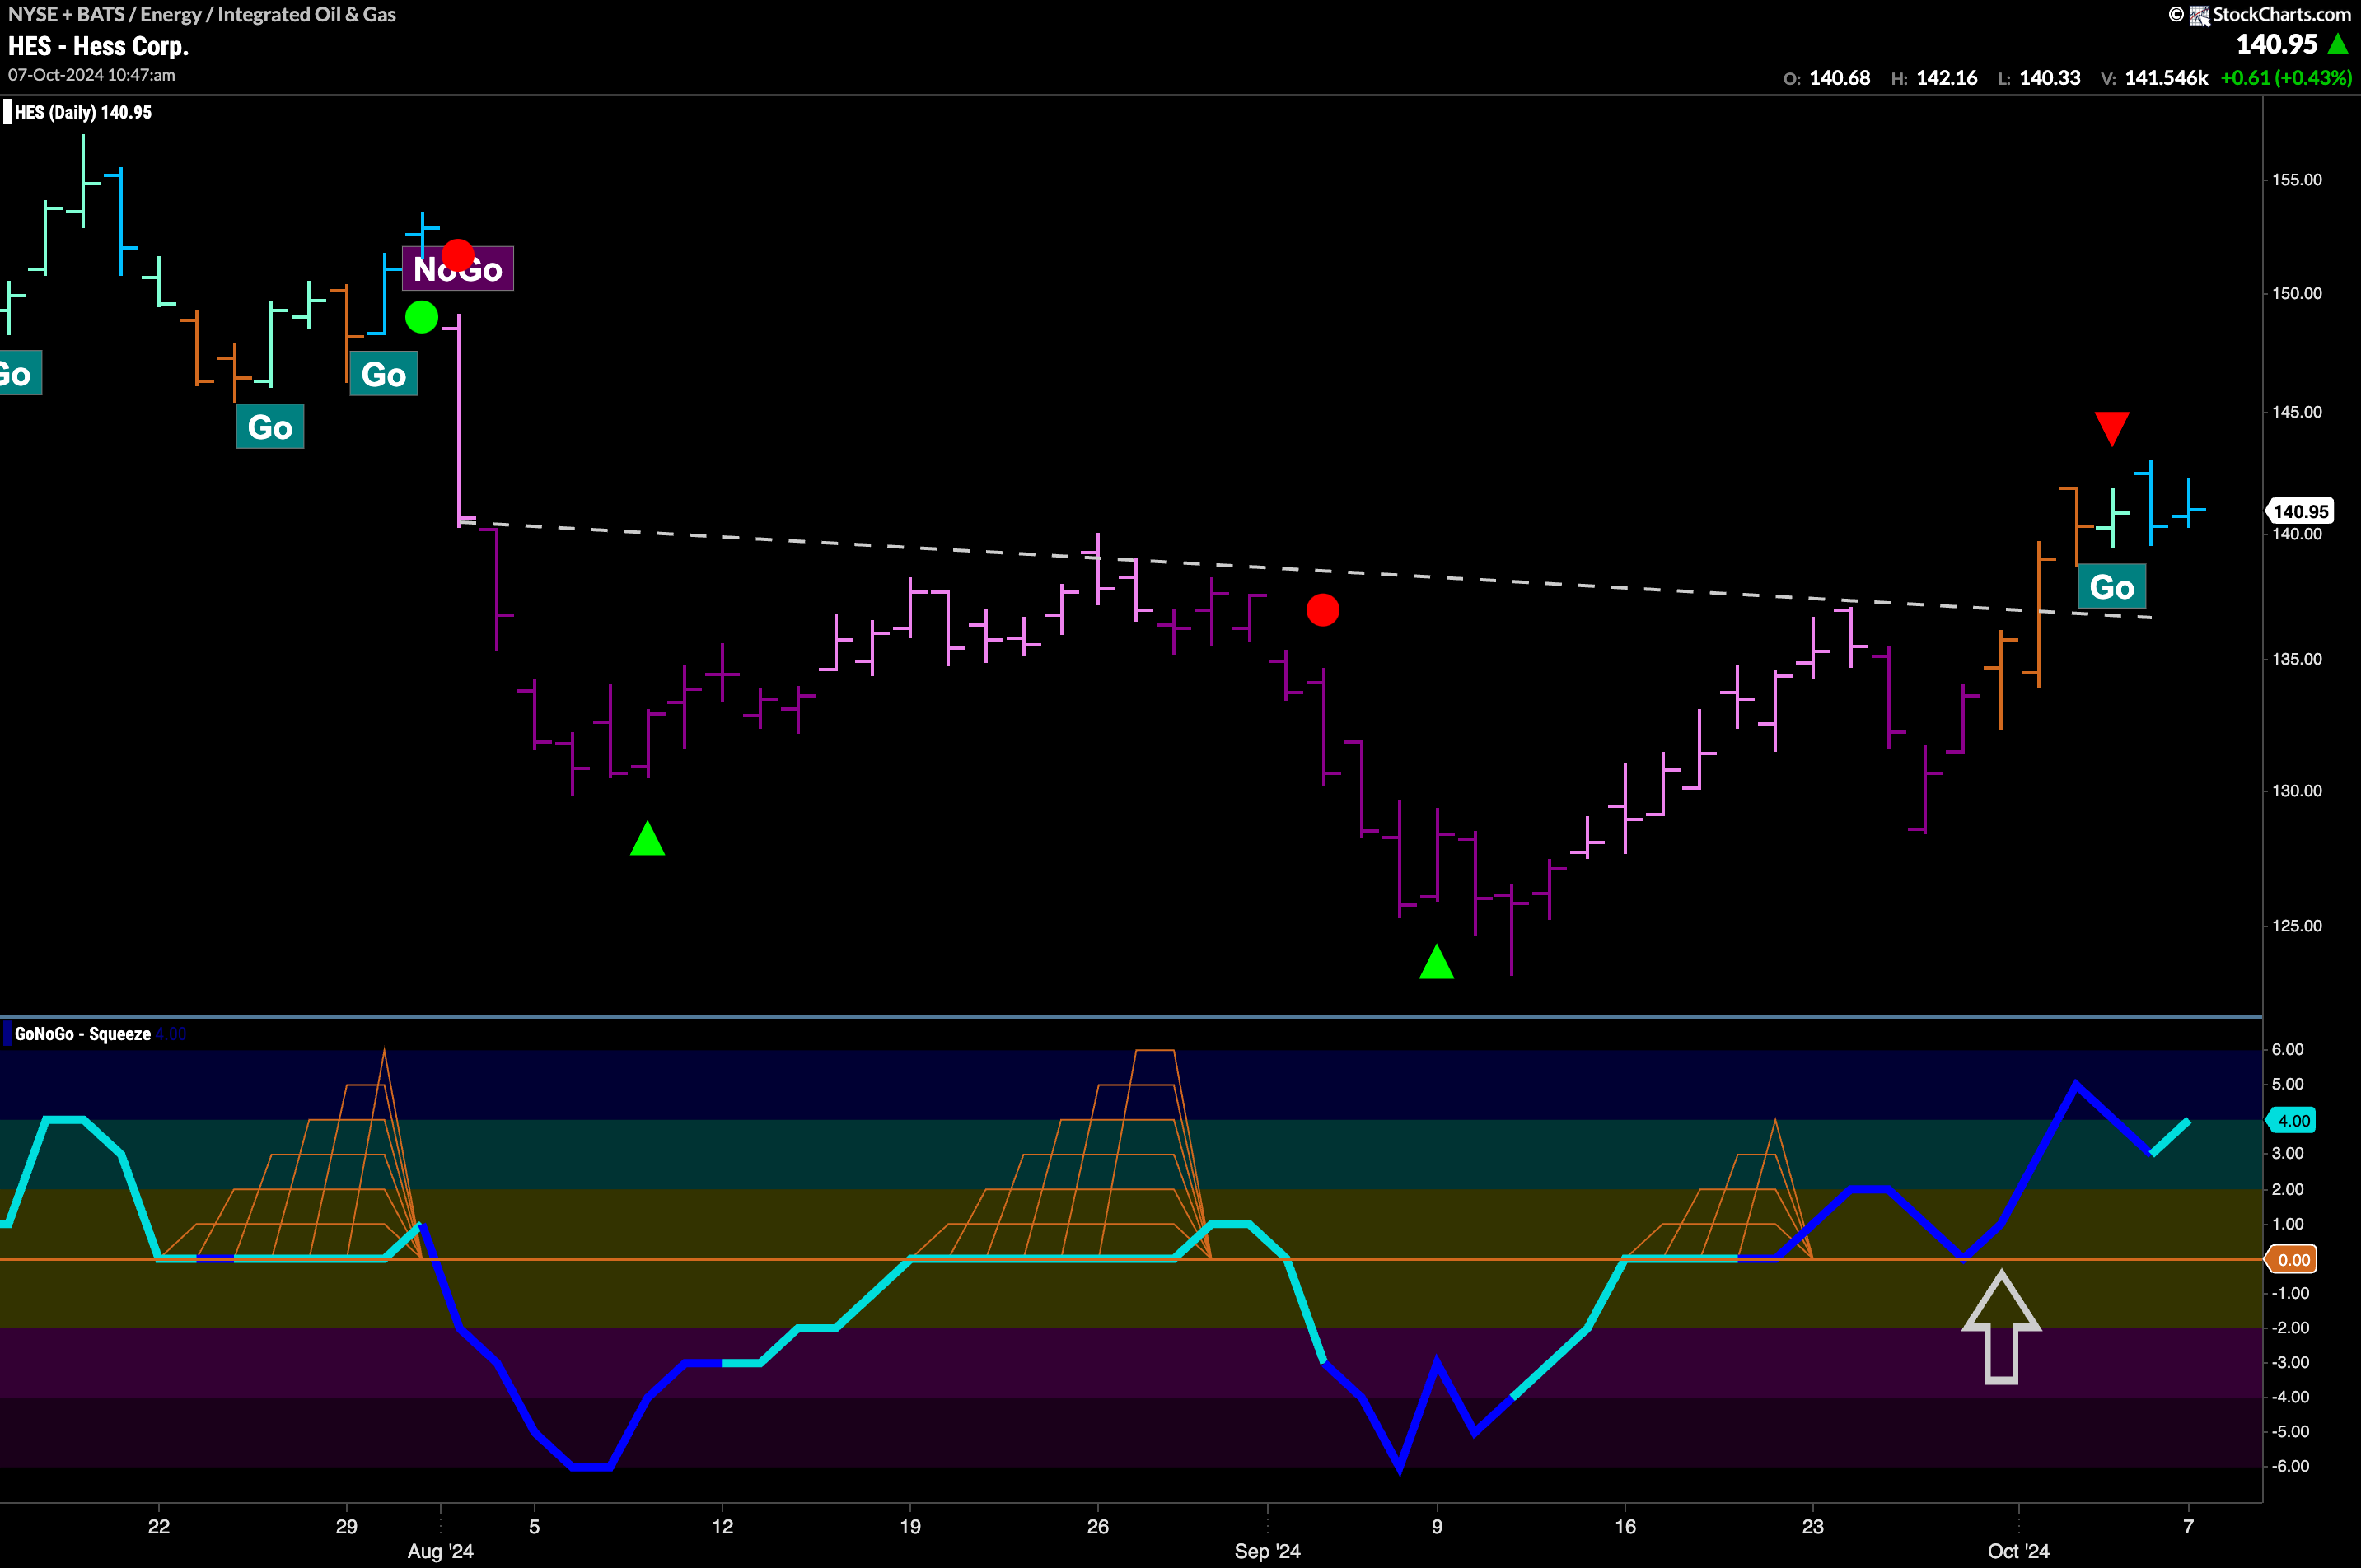Viewport: 2361px width, 1568px height.
Task: Click the 7 date axis label
Action: pos(2189,1527)
